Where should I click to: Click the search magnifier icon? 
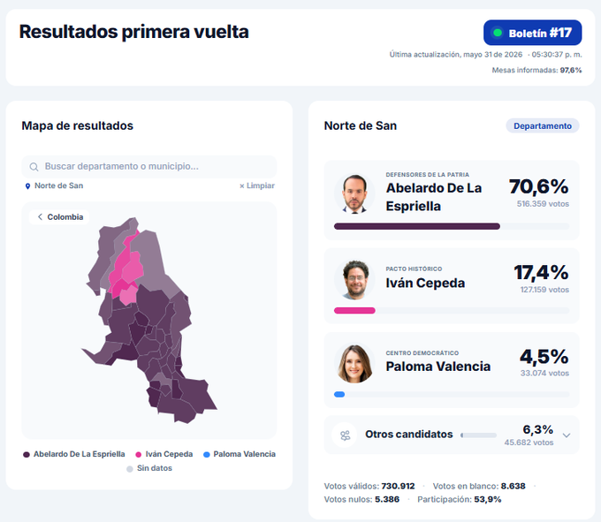[34, 167]
